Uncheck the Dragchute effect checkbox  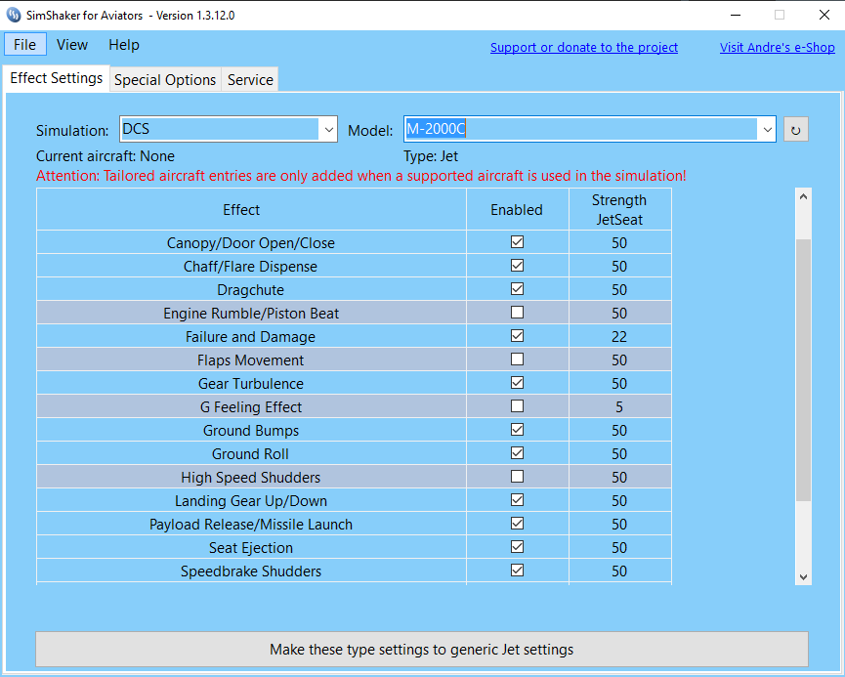517,289
